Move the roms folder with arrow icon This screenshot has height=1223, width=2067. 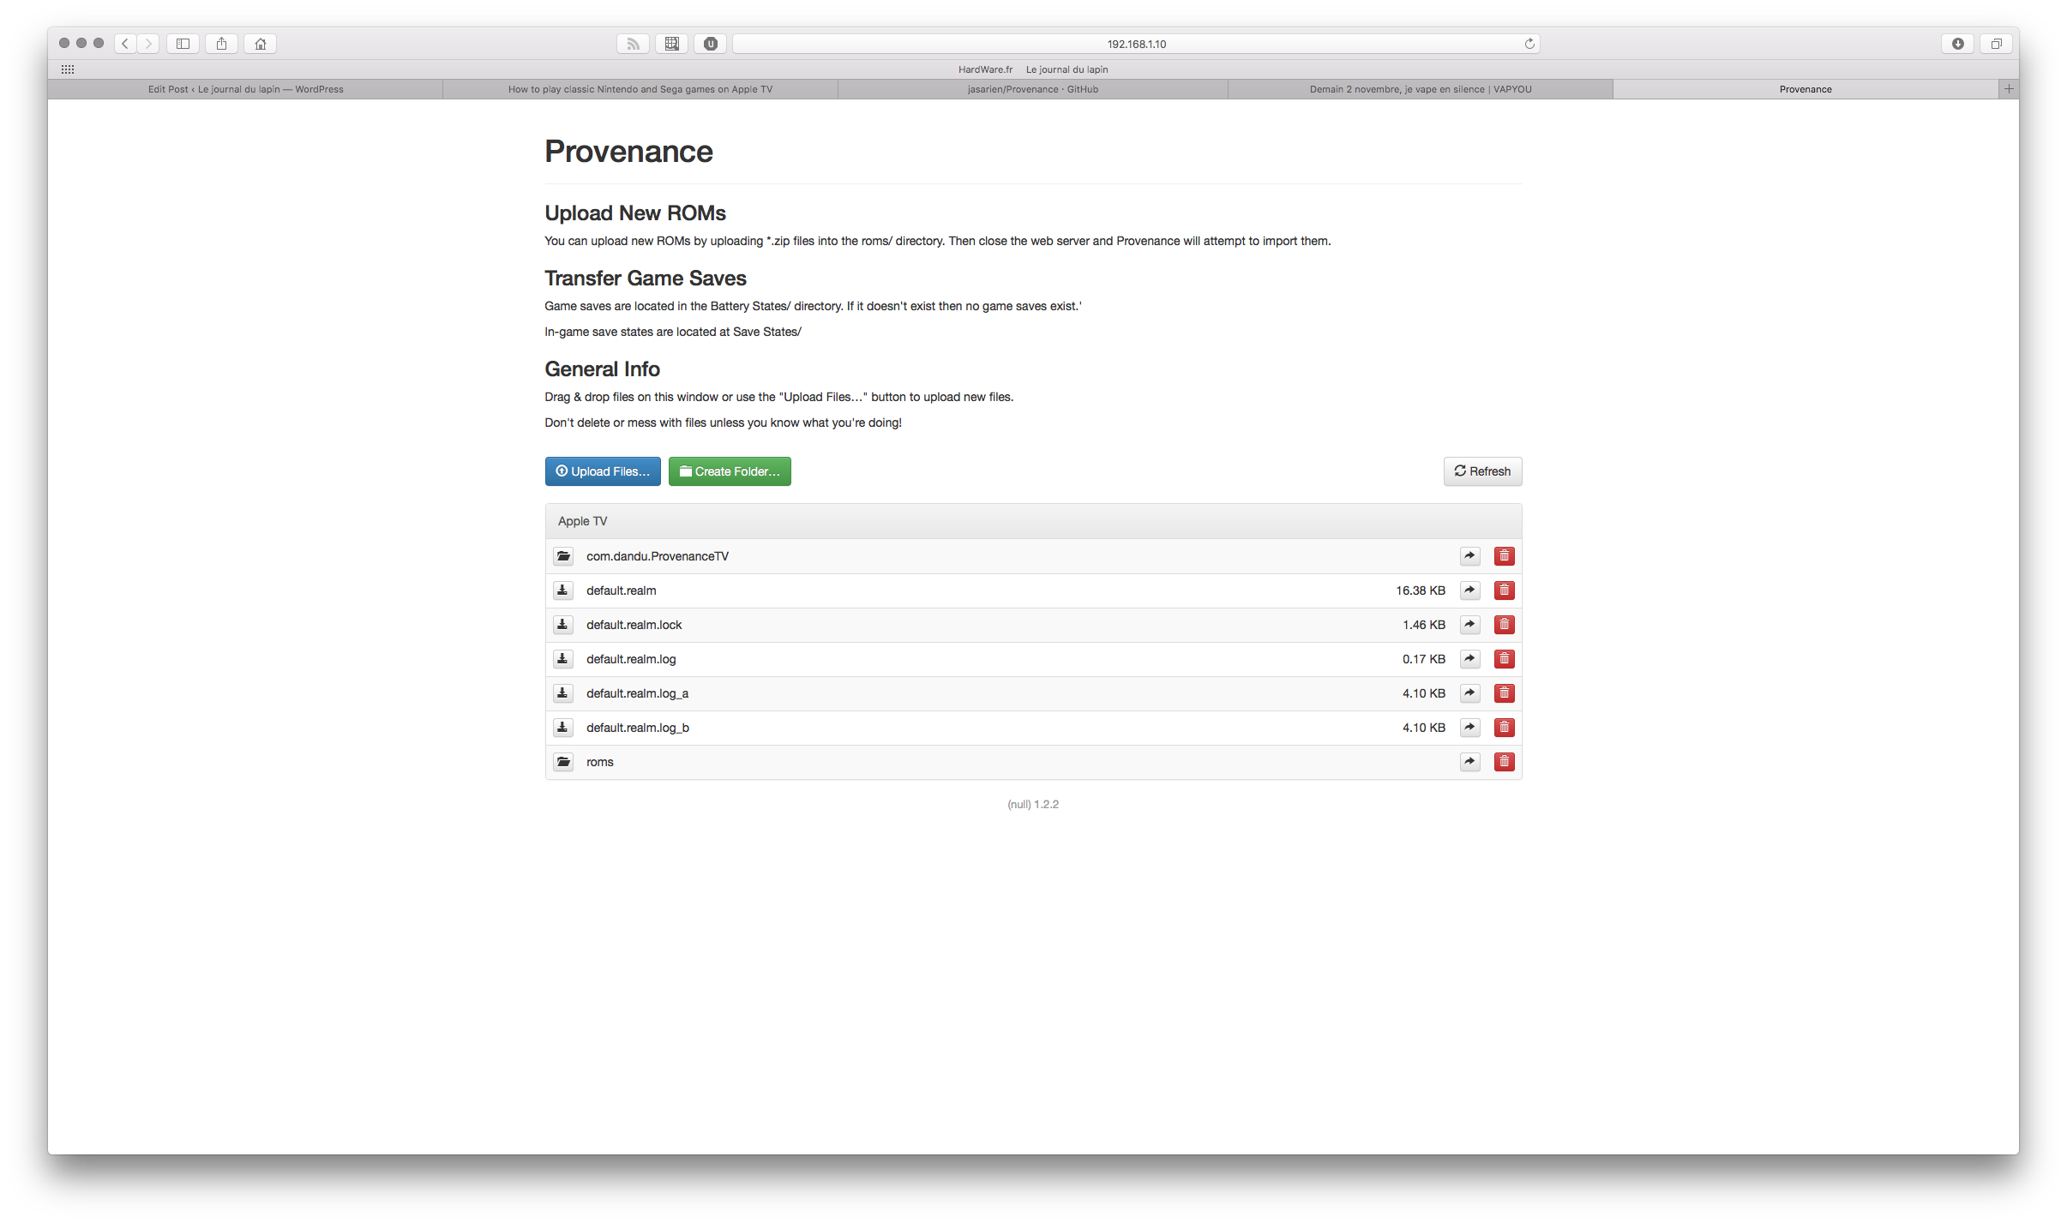point(1469,762)
